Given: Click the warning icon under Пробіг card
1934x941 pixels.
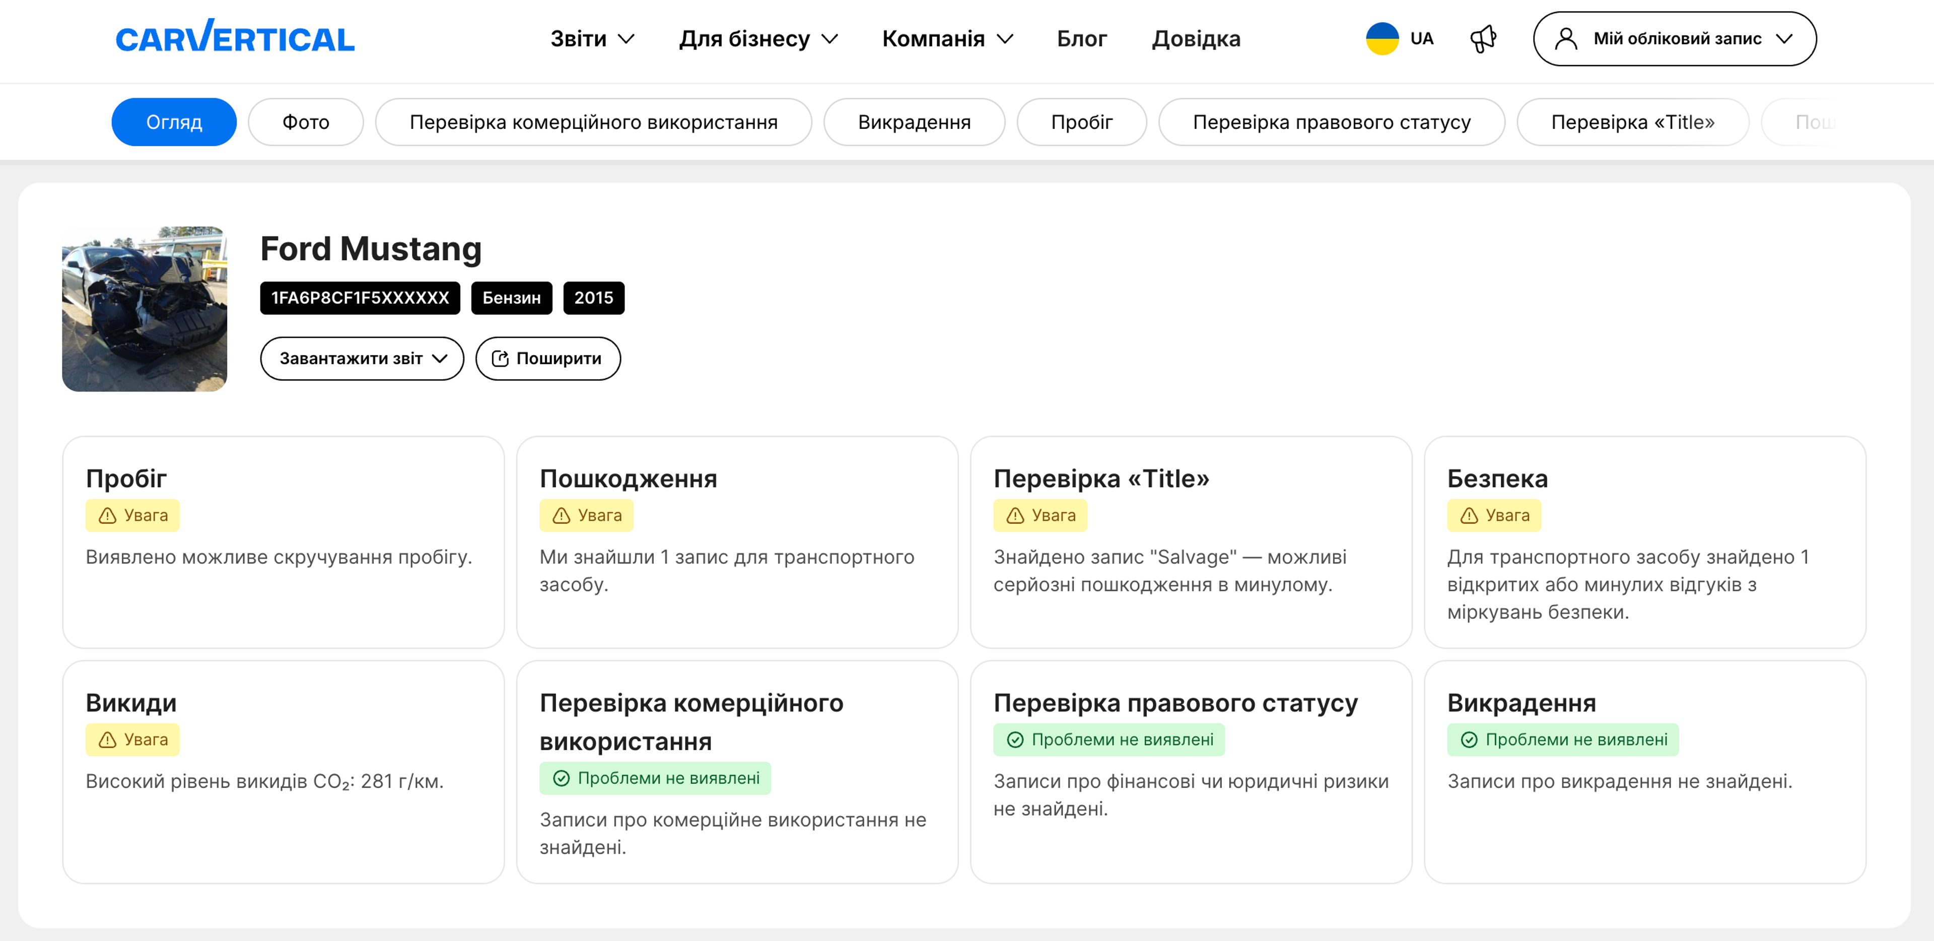Looking at the screenshot, I should pyautogui.click(x=107, y=516).
